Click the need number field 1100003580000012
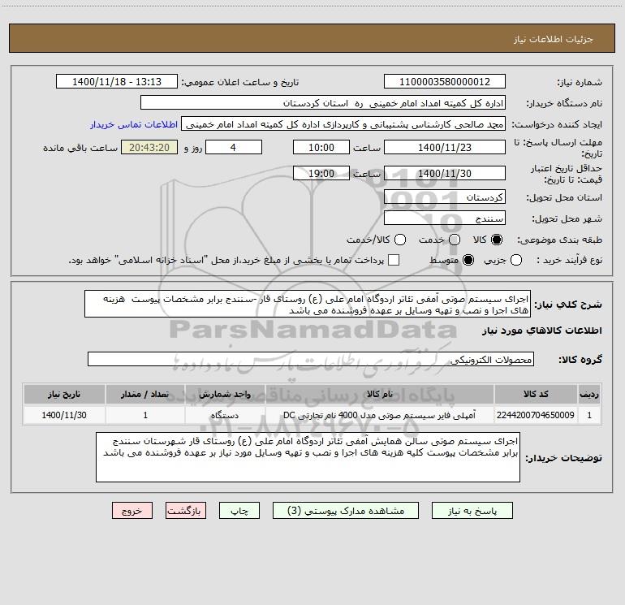Image resolution: width=625 pixels, height=605 pixels. [445, 81]
